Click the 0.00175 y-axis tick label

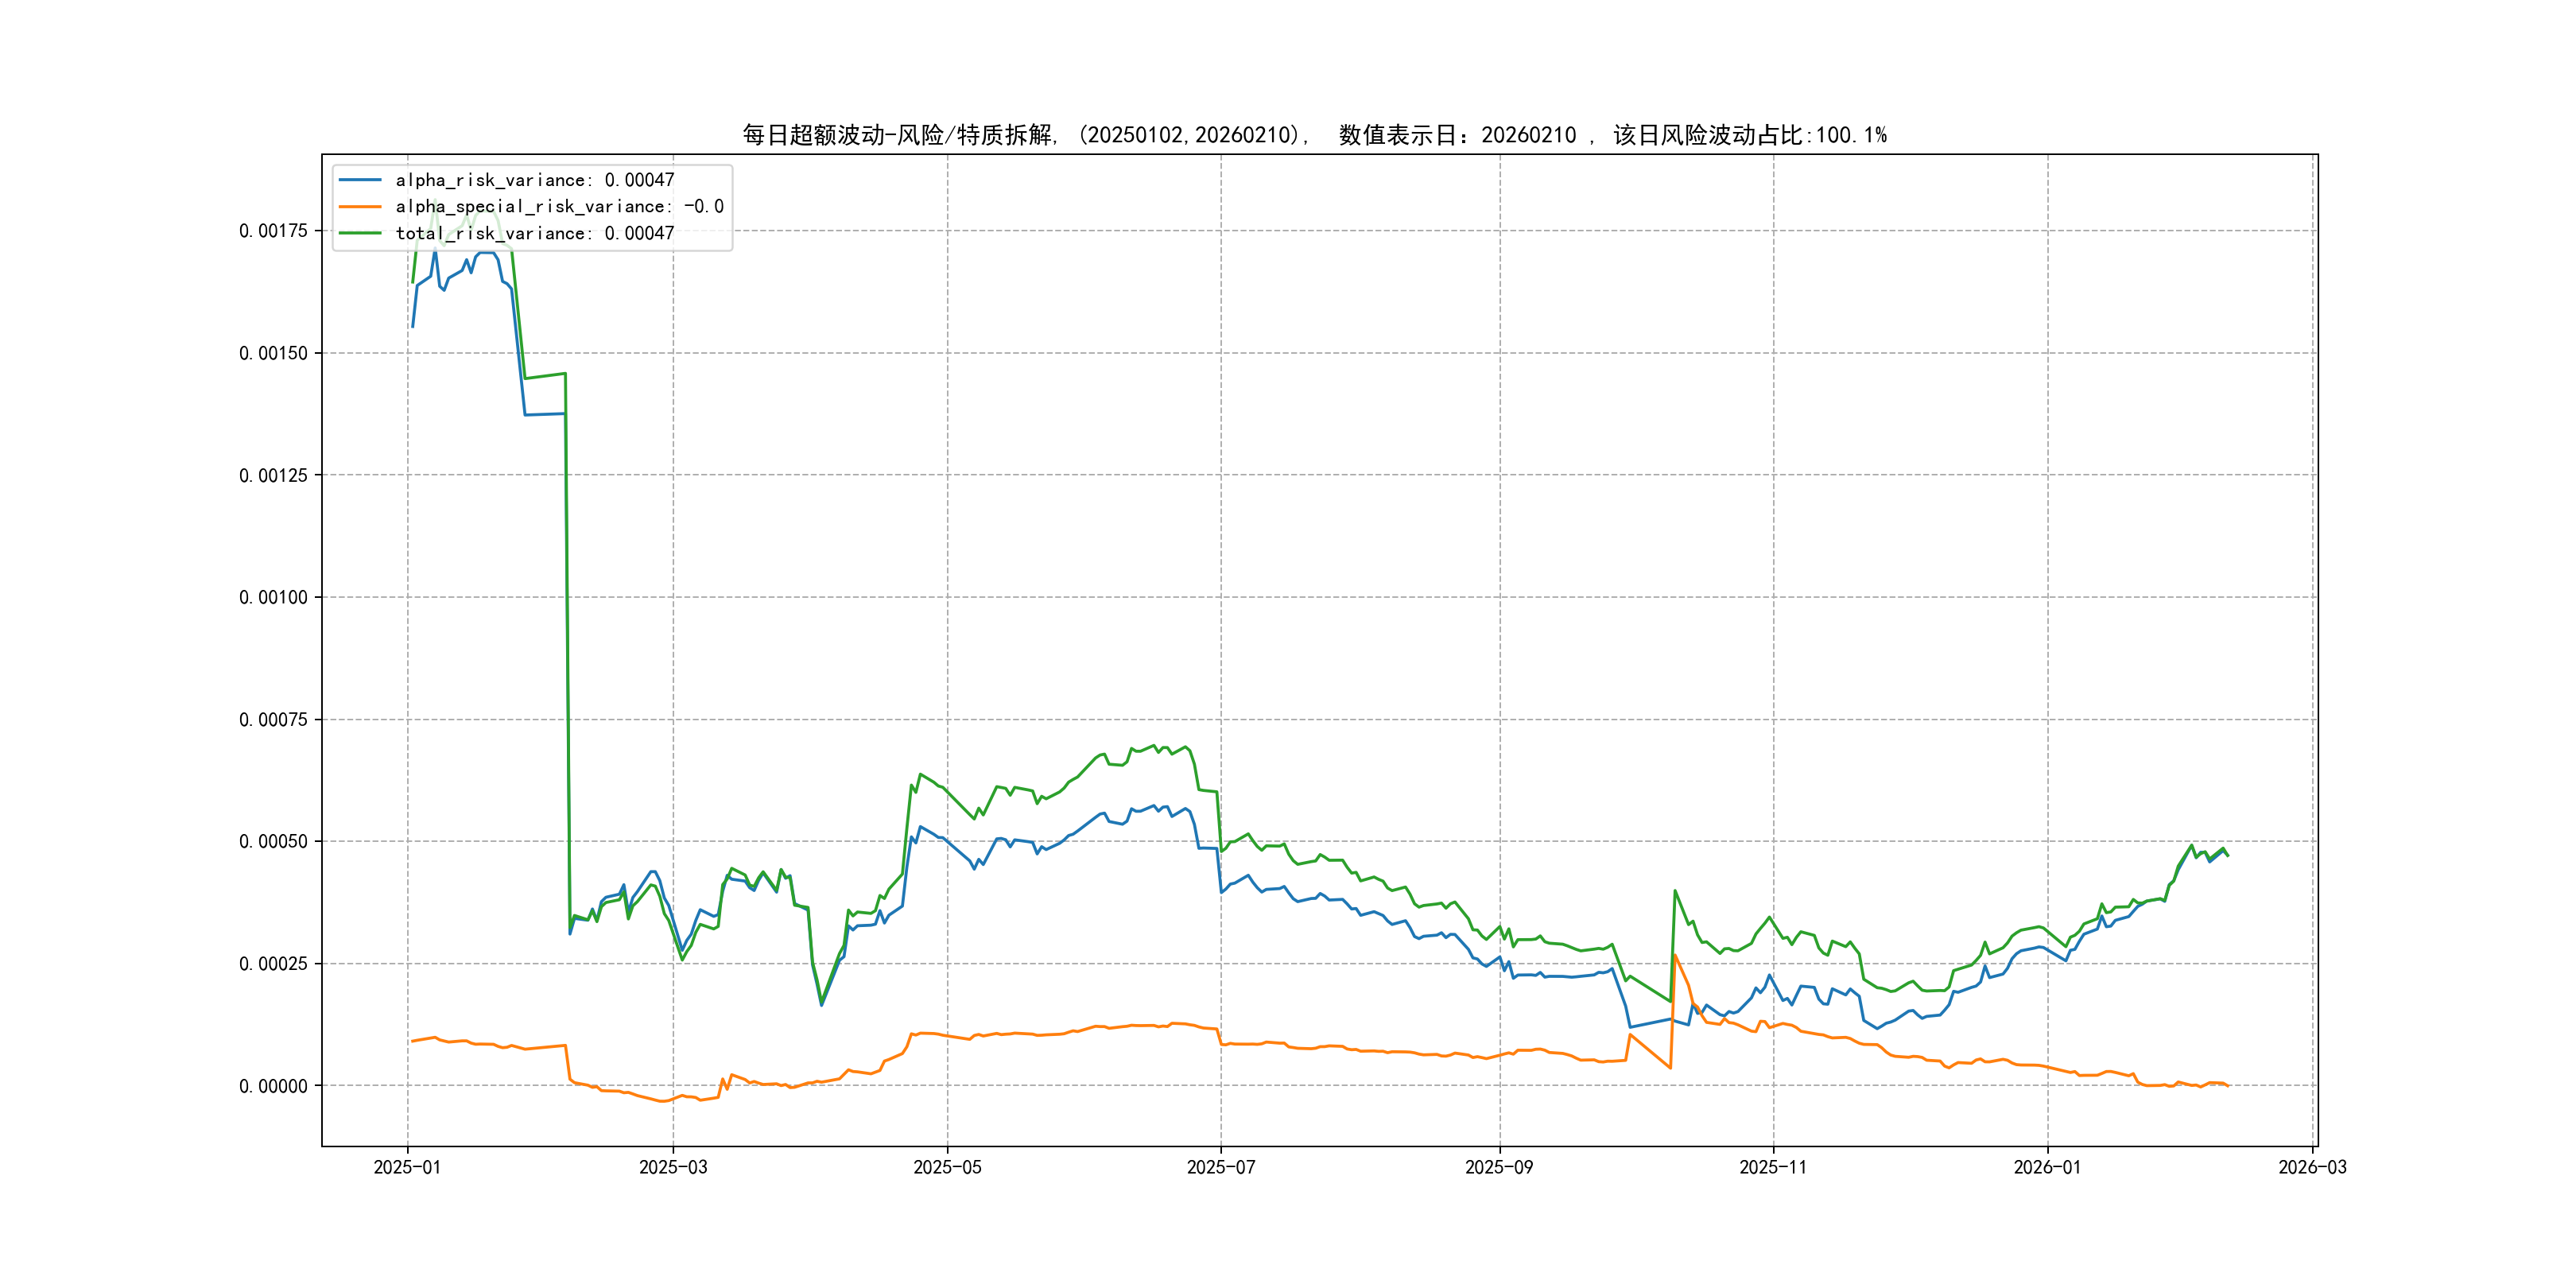[273, 231]
